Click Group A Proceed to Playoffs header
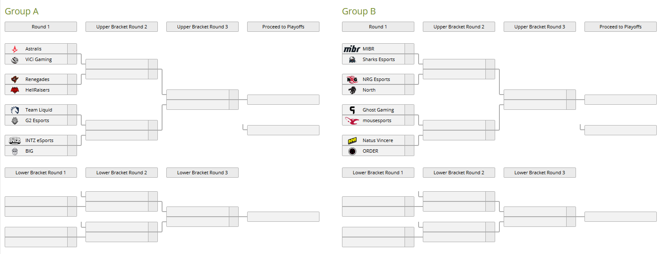 coord(283,27)
